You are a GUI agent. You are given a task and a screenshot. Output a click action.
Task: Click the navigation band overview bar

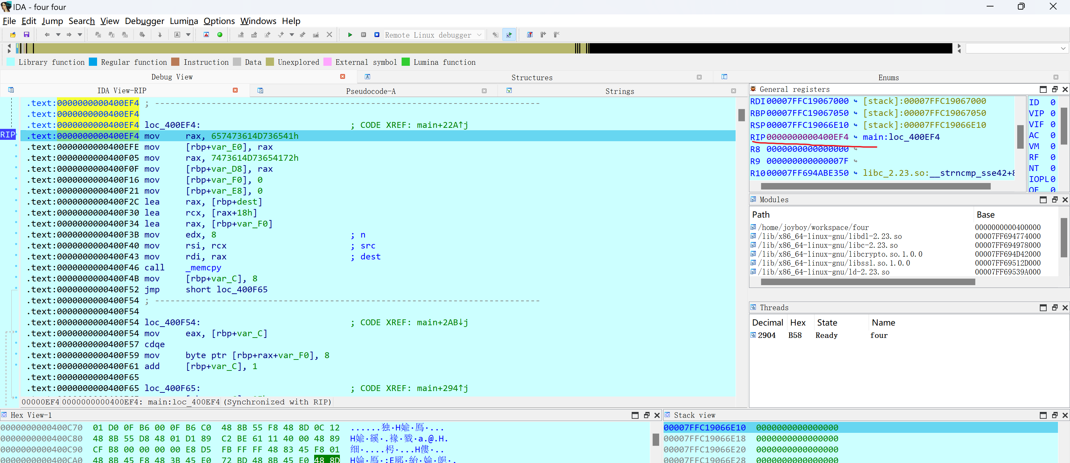(484, 49)
